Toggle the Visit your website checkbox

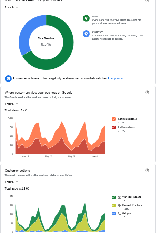coord(114,197)
